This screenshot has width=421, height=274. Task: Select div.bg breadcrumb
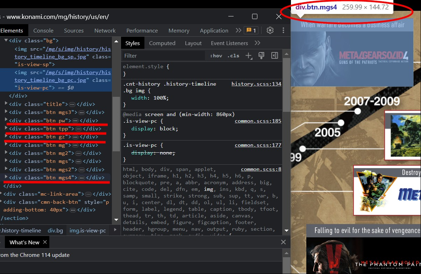click(55, 230)
